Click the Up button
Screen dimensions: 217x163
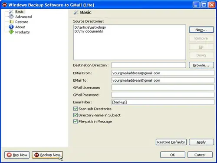(x=201, y=47)
